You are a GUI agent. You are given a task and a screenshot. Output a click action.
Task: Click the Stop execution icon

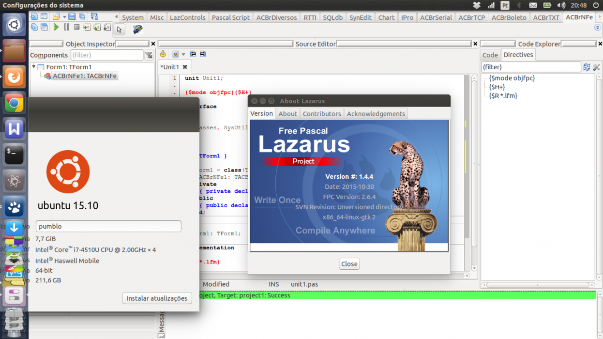tap(76, 27)
